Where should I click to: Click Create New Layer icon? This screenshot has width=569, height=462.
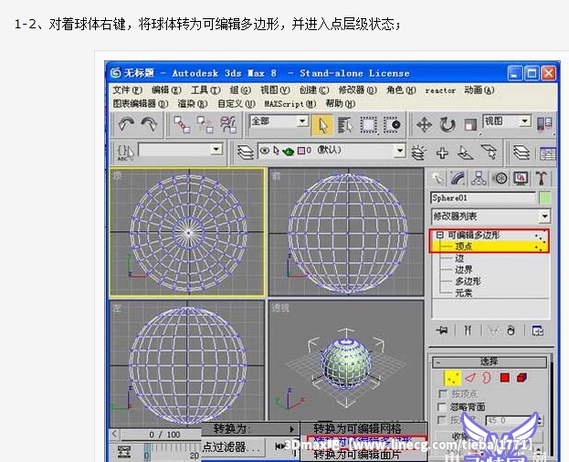(418, 153)
